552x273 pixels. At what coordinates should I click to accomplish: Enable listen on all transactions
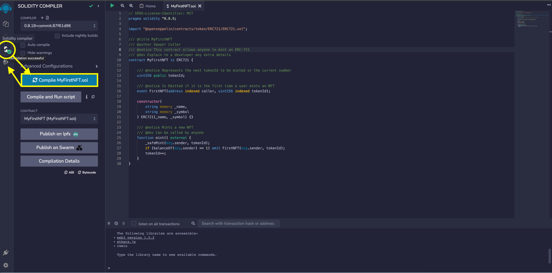pyautogui.click(x=134, y=223)
